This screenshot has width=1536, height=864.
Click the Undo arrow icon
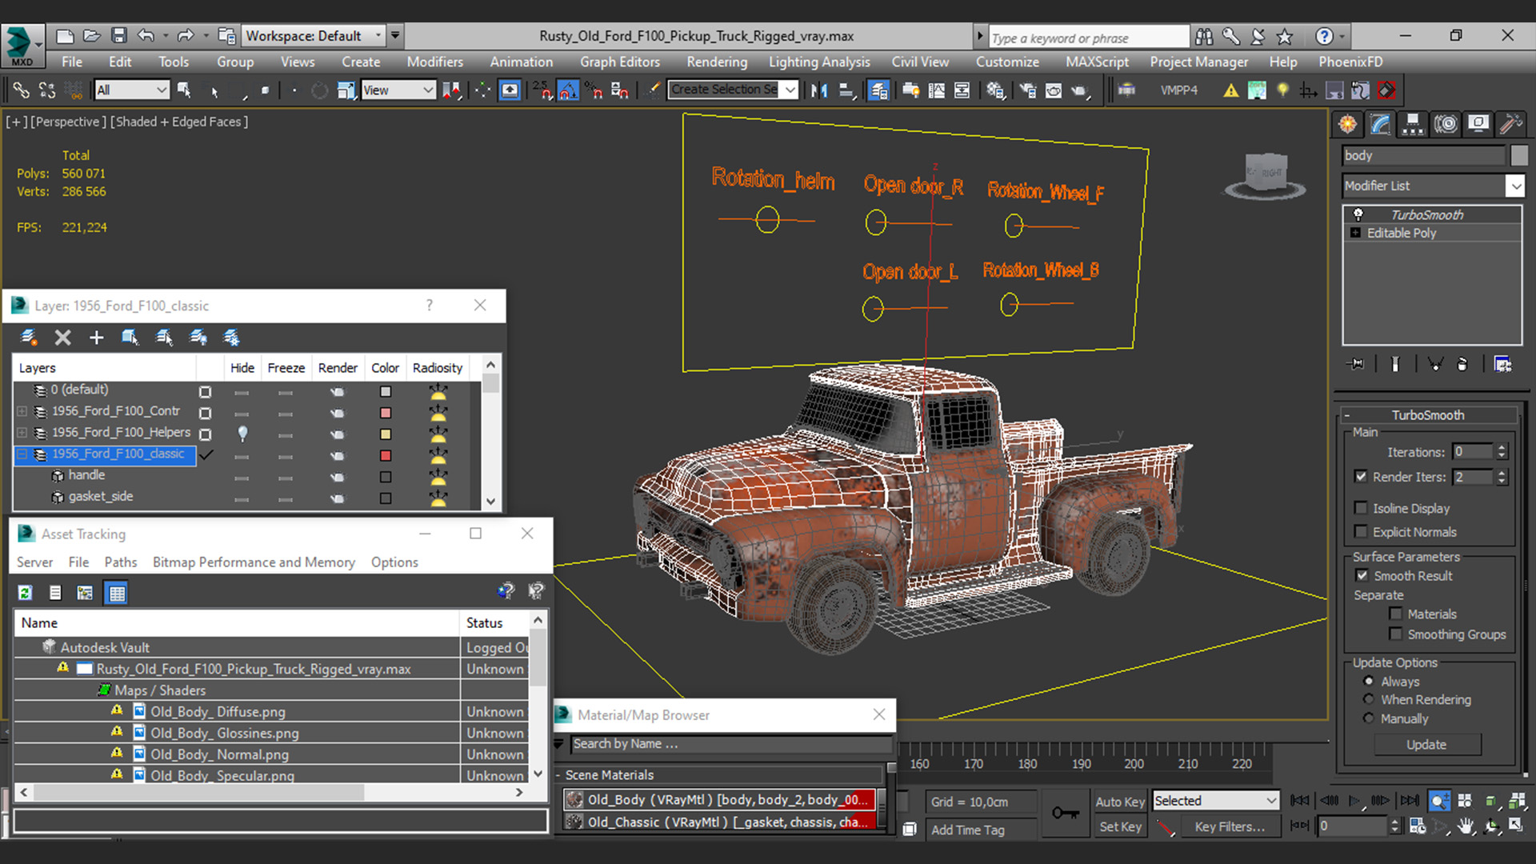146,36
